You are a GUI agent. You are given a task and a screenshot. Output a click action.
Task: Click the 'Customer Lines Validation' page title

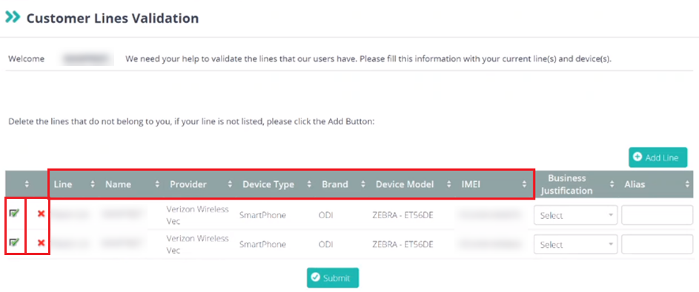(x=113, y=18)
